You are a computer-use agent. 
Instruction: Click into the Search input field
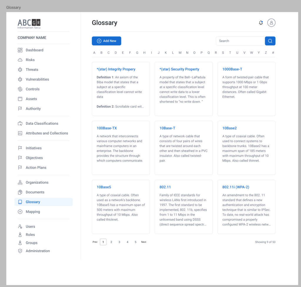click(x=240, y=41)
